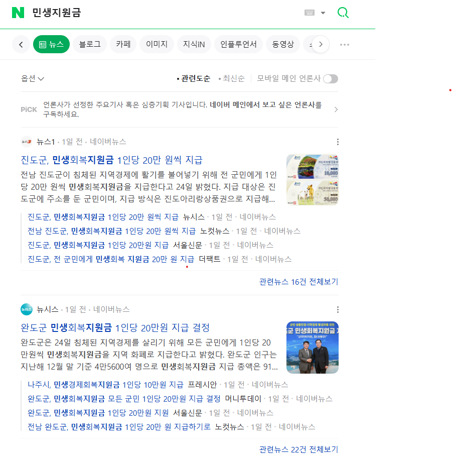452x460 pixels.
Task: Open the 완도군 article summary text
Action: click(149, 355)
